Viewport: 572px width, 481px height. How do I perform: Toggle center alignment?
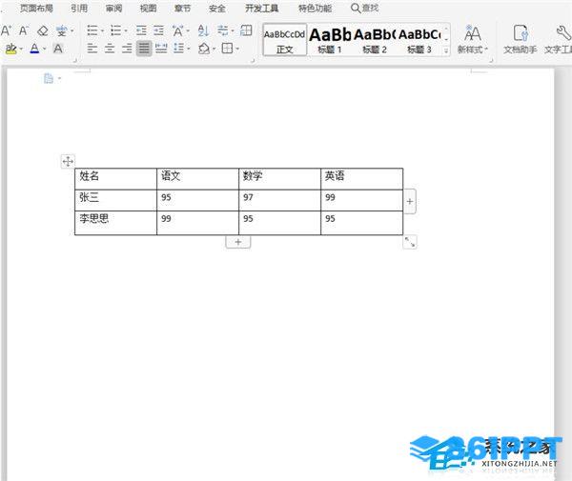tap(110, 48)
